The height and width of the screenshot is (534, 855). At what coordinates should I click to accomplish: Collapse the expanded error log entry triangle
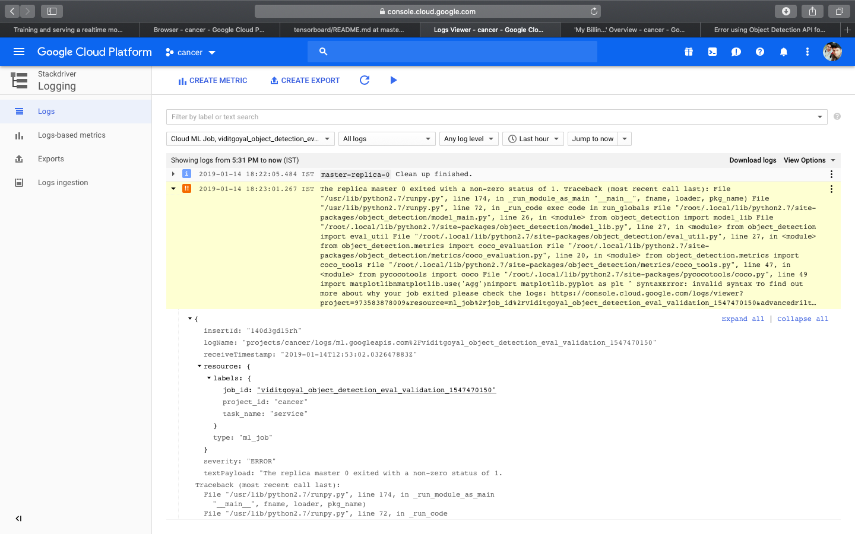click(x=173, y=189)
